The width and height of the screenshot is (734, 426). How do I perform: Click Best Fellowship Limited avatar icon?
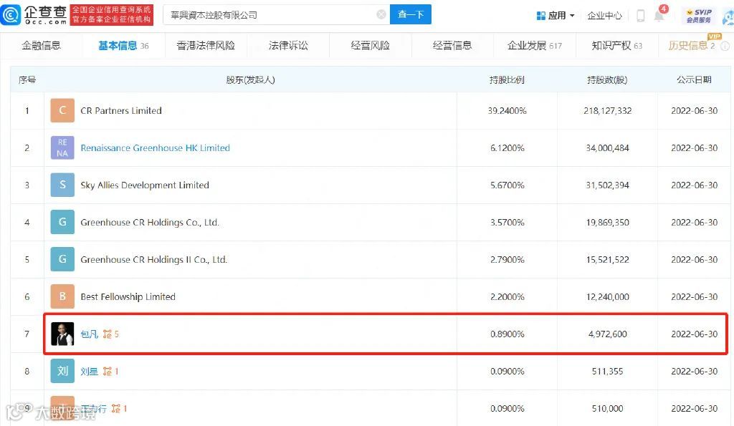pyautogui.click(x=62, y=296)
